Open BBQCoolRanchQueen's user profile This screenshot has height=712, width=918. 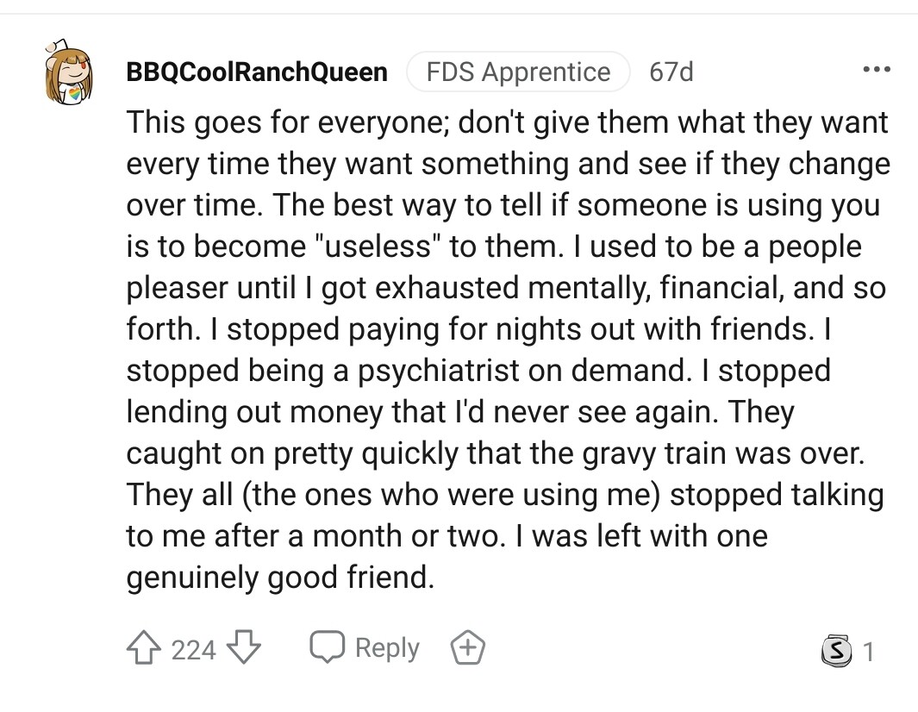(257, 72)
